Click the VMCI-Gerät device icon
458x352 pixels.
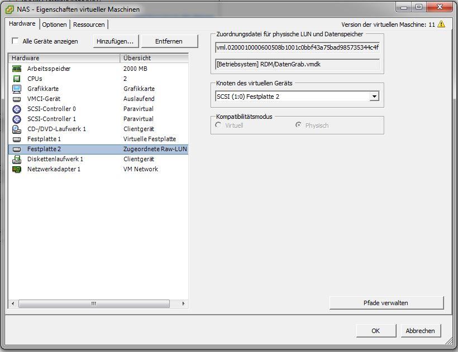click(17, 99)
